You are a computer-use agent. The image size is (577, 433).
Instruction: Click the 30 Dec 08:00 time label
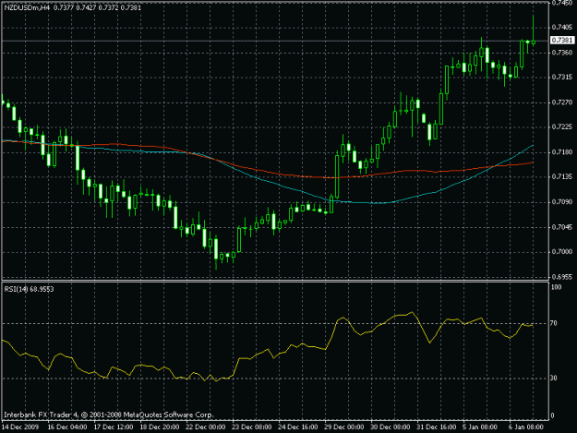(391, 427)
